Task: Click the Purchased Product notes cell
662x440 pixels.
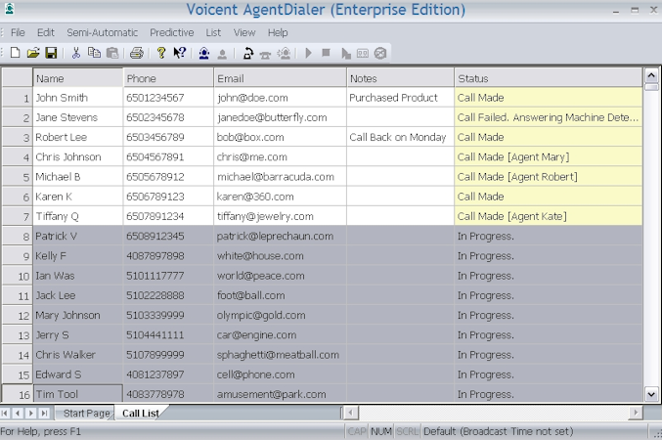Action: pyautogui.click(x=400, y=98)
